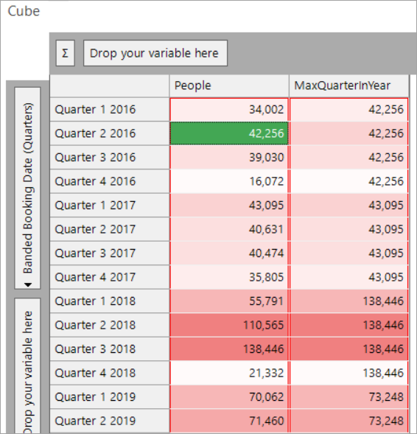Viewport: 417px width, 434px height.
Task: Select the Quarter 3 2018 row header
Action: pyautogui.click(x=110, y=349)
